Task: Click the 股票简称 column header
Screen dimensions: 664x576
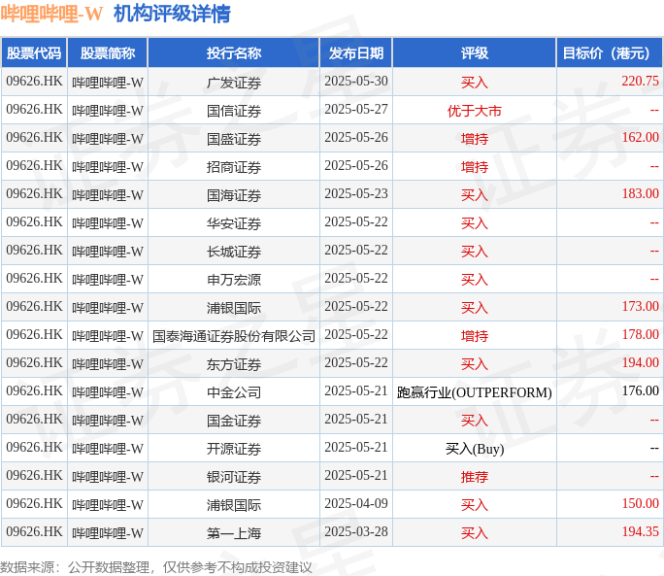Action: (108, 53)
